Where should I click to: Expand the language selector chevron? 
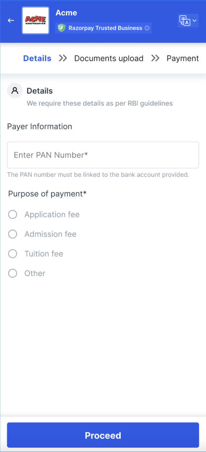[194, 21]
